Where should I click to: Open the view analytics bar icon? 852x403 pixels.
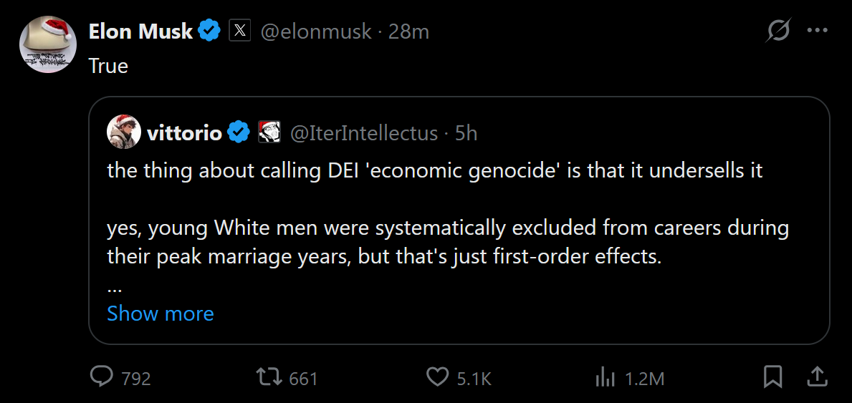pyautogui.click(x=605, y=377)
